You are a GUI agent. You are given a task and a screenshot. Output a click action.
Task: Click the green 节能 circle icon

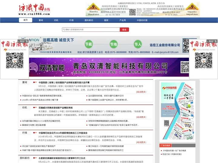coord(88,44)
